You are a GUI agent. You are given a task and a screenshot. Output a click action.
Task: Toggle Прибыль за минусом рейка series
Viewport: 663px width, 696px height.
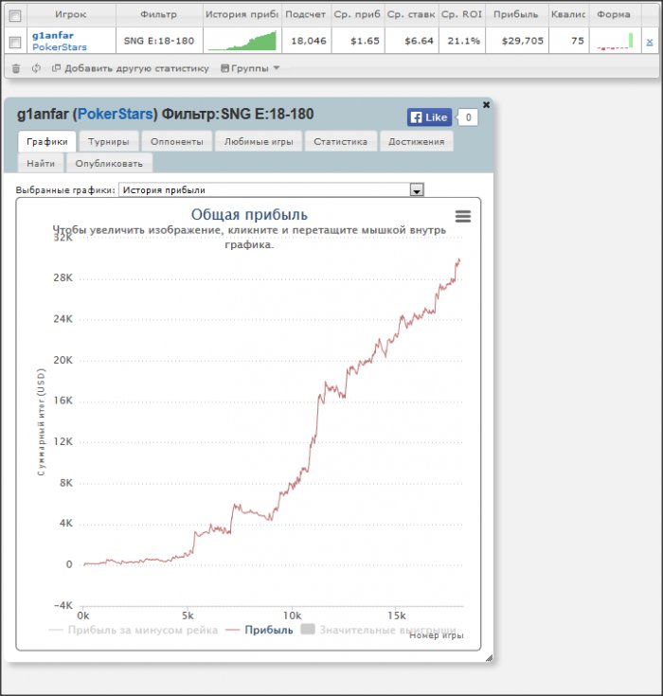coord(134,630)
